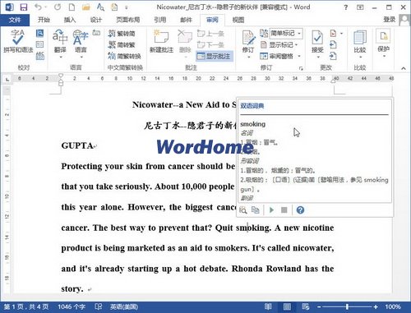The height and width of the screenshot is (313, 411).
Task: Switch to print layout view icon
Action: pos(287,306)
